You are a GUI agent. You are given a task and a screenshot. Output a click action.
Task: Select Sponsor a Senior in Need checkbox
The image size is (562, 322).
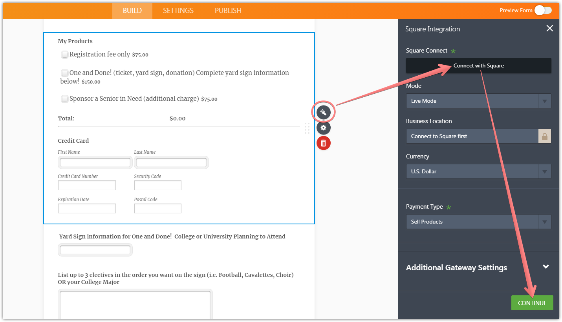(x=65, y=99)
